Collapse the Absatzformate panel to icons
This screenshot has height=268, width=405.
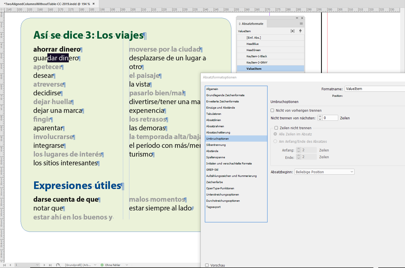(297, 18)
